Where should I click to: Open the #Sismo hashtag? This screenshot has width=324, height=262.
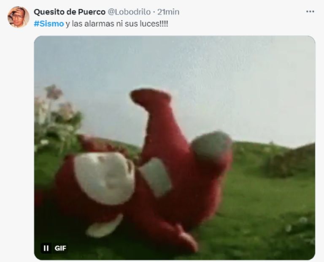(49, 24)
